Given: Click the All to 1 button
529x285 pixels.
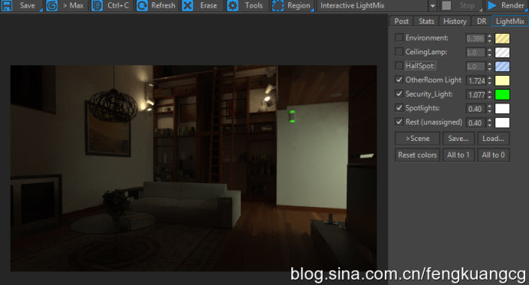Looking at the screenshot, I should point(458,155).
